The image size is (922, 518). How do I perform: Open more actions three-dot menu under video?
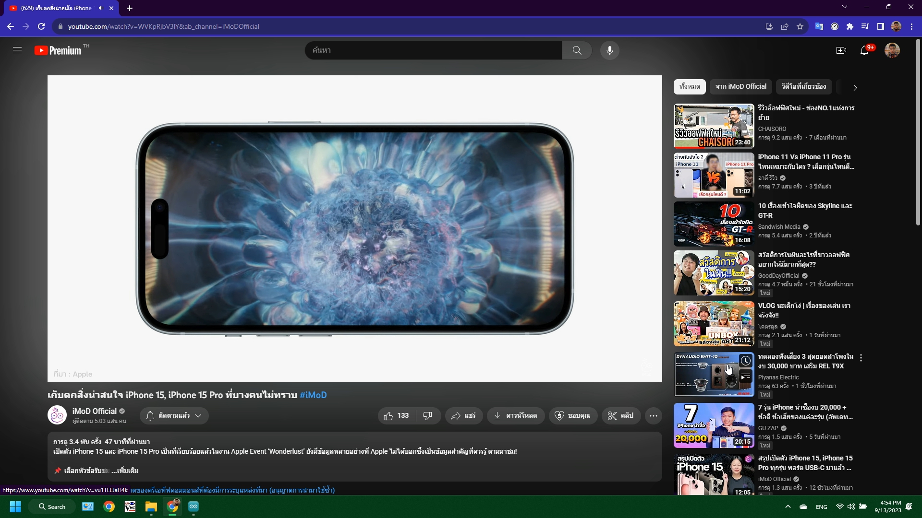[x=654, y=416]
